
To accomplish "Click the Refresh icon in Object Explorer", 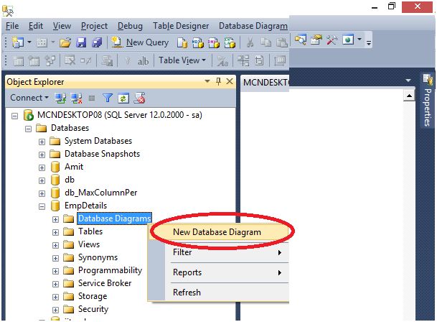I will [123, 98].
